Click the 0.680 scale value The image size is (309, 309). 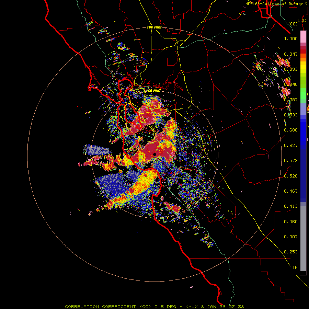(291, 130)
